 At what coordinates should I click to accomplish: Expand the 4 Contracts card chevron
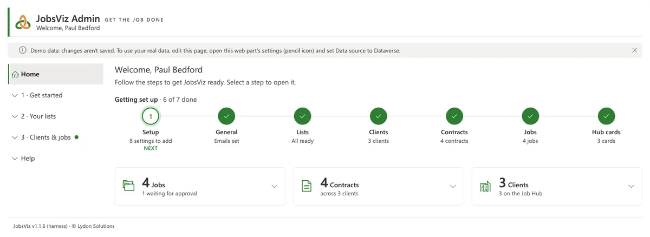coord(453,186)
